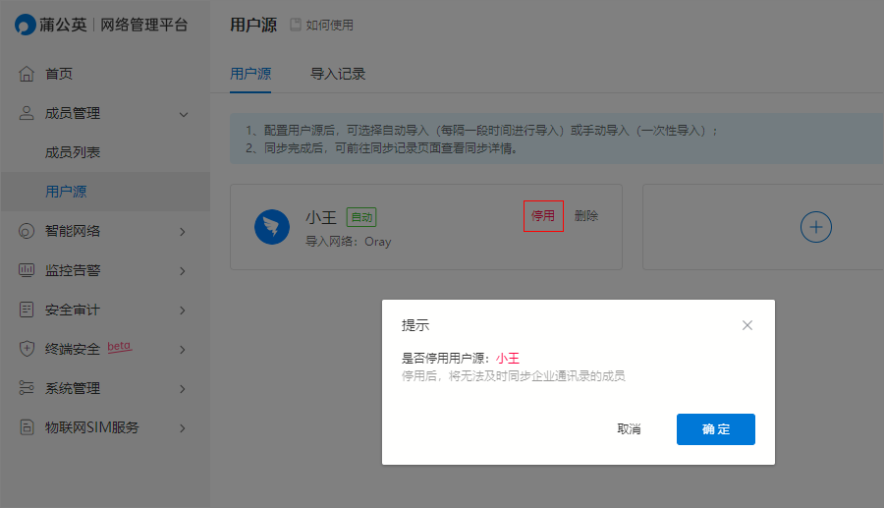Switch to the 导入记录 tab
The height and width of the screenshot is (508, 884).
(x=338, y=74)
